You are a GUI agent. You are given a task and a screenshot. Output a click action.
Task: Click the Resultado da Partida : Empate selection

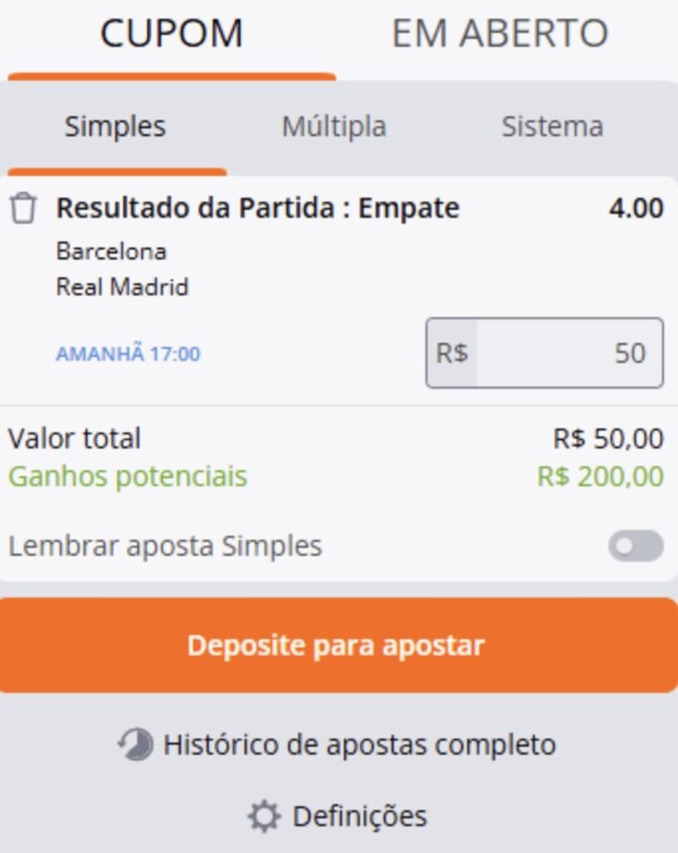click(257, 207)
